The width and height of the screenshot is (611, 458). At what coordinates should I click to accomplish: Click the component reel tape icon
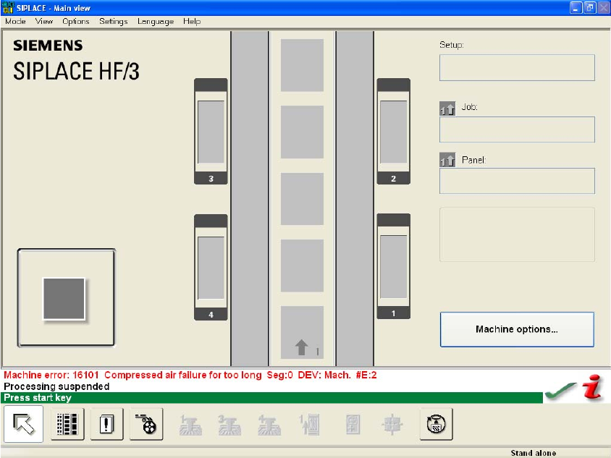[146, 424]
